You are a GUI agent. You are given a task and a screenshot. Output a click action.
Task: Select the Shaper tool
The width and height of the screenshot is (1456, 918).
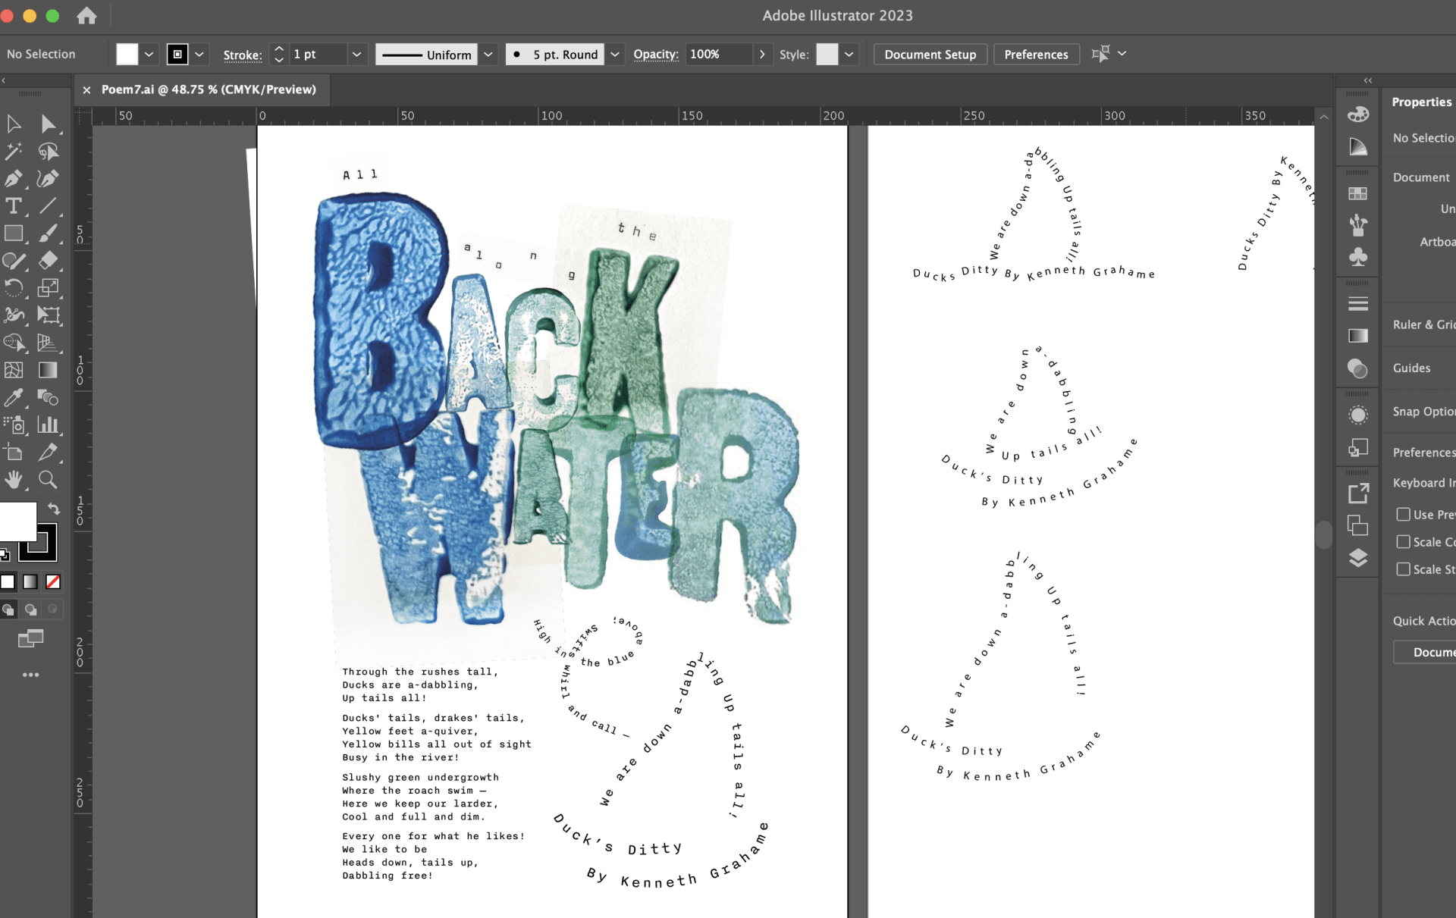(14, 261)
